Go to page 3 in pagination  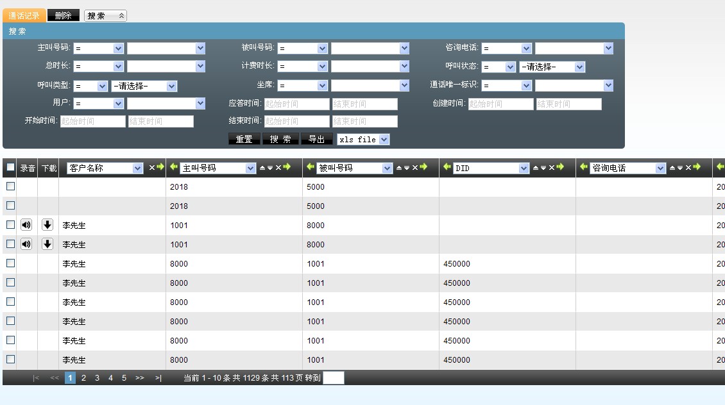coord(97,378)
